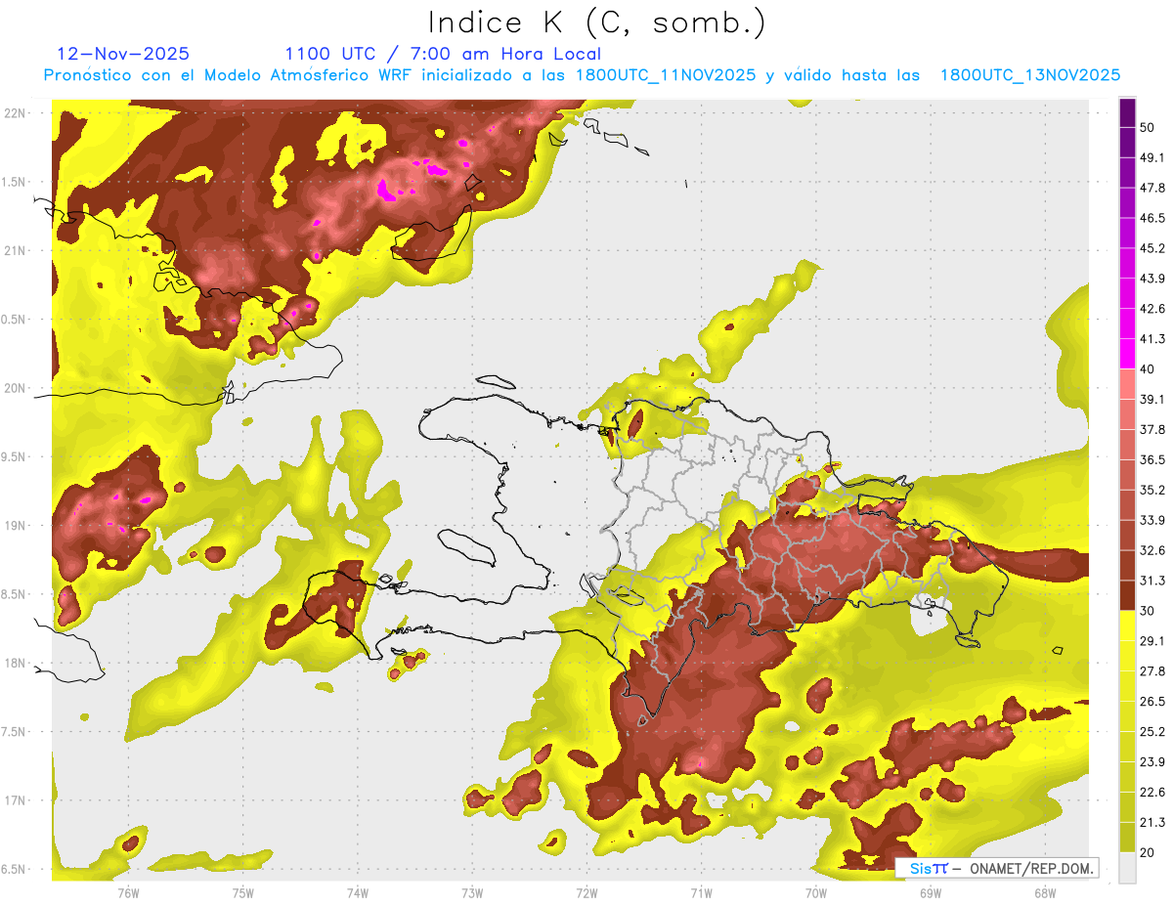Click the '19N' latitude axis label
The height and width of the screenshot is (906, 1173).
(x=15, y=525)
